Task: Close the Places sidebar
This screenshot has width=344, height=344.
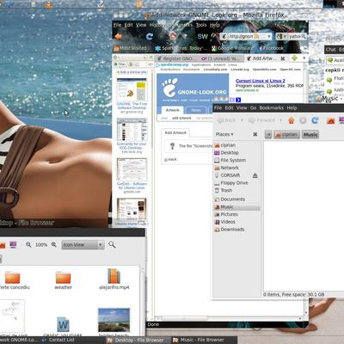Action: click(255, 134)
